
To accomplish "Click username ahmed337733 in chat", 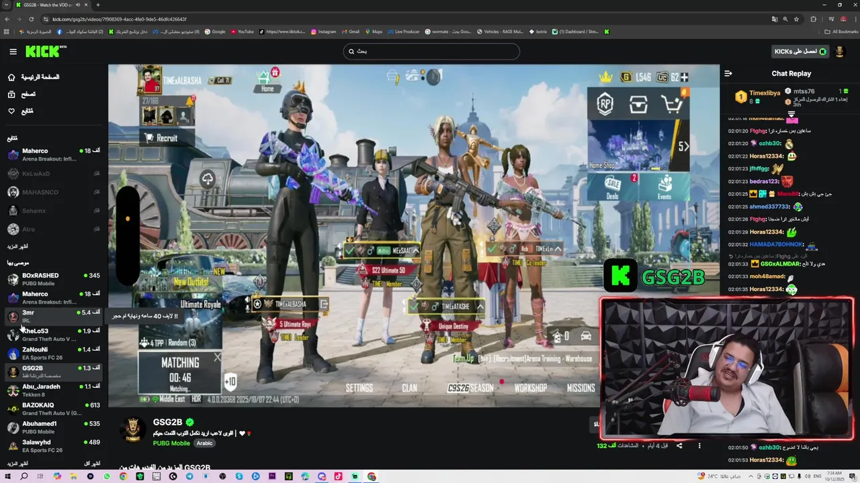I will 769,207.
